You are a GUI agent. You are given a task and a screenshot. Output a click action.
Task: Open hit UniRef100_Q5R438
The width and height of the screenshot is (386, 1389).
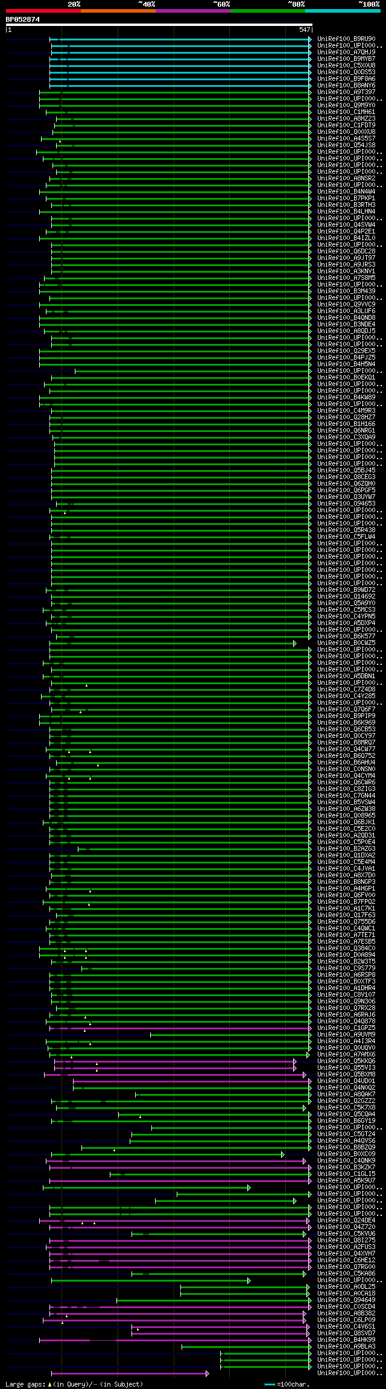pos(346,530)
